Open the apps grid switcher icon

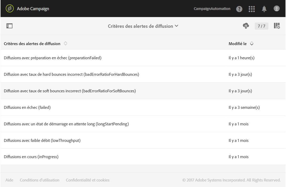(252, 9)
